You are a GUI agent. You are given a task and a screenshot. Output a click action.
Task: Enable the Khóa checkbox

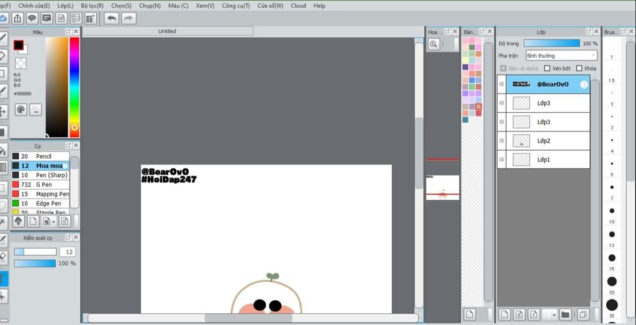(x=579, y=68)
